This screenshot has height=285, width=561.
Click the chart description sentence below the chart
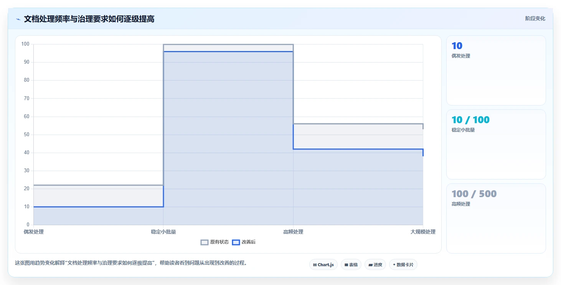pos(131,263)
